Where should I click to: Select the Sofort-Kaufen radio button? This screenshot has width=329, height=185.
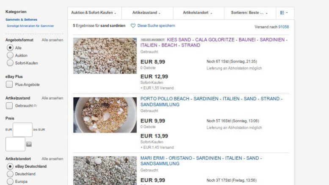10,63
